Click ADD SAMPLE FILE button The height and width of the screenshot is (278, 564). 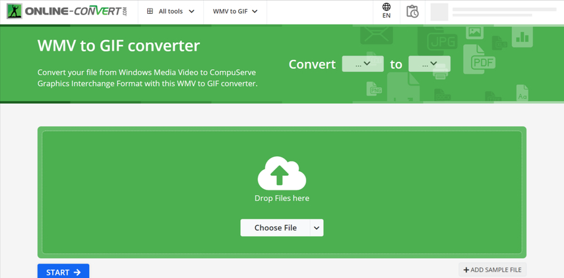(x=492, y=269)
